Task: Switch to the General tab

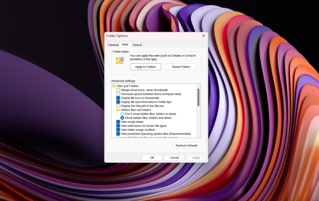Action: 113,45
